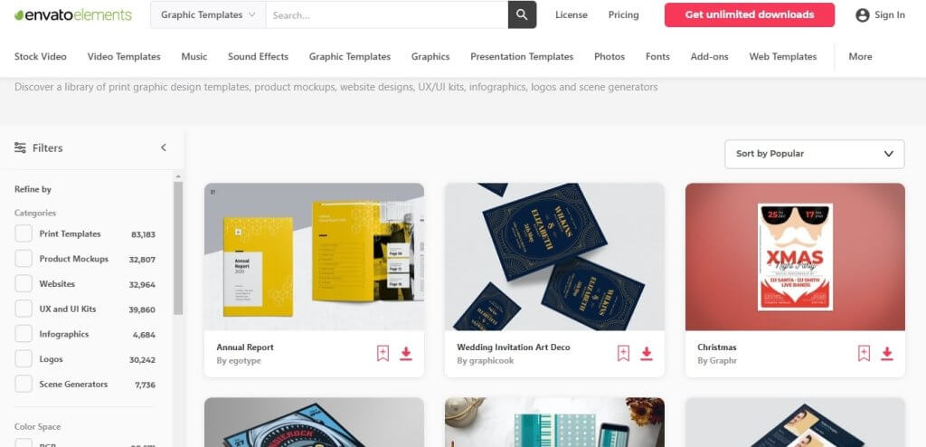Download the Annual Report template
The image size is (926, 447).
tap(406, 354)
